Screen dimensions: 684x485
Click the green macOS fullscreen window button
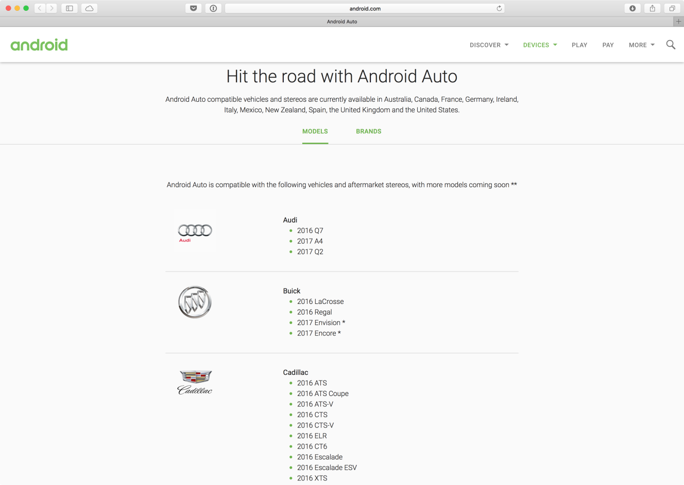click(26, 8)
